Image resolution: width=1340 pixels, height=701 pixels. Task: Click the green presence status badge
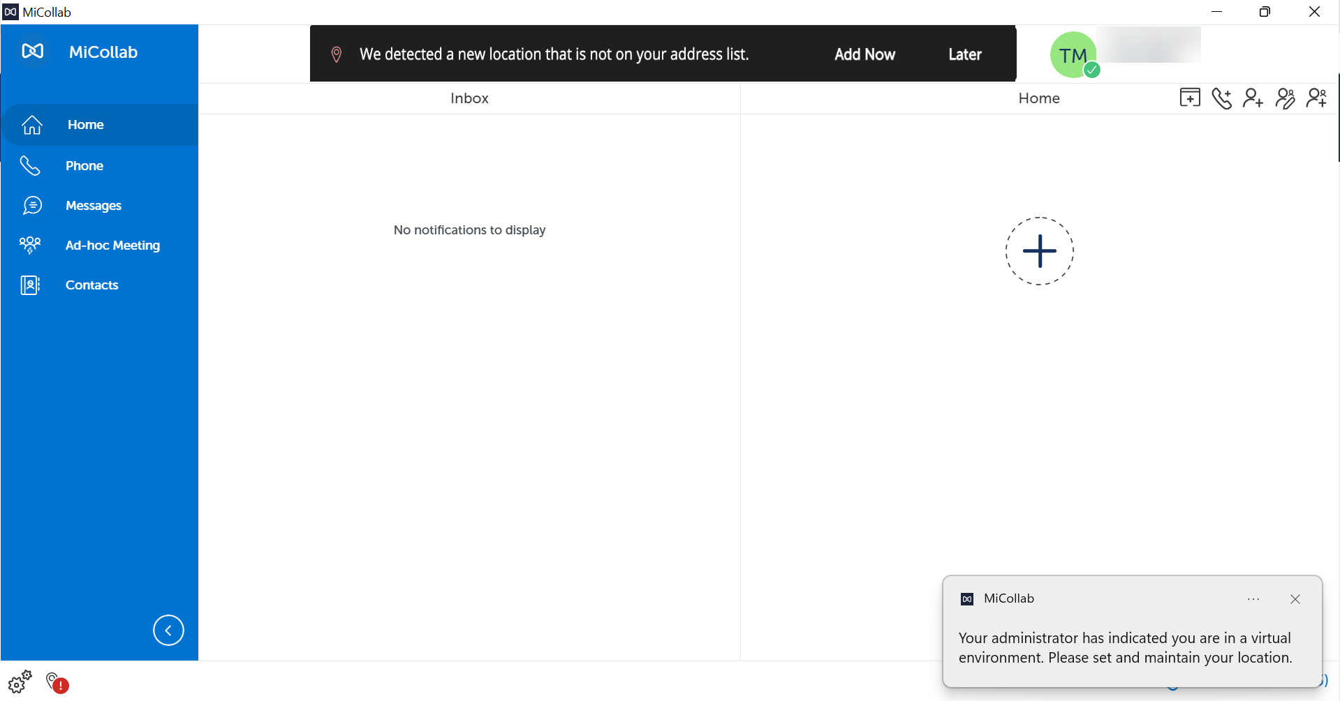click(x=1092, y=70)
